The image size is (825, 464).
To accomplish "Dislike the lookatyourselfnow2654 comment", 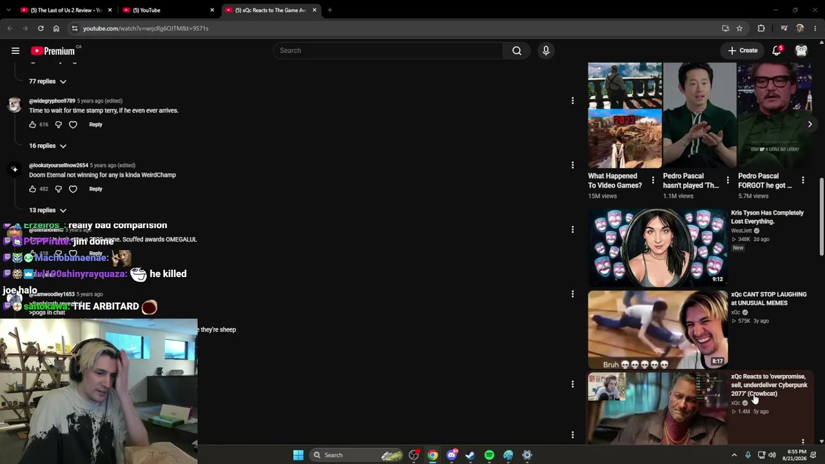I will [x=58, y=189].
